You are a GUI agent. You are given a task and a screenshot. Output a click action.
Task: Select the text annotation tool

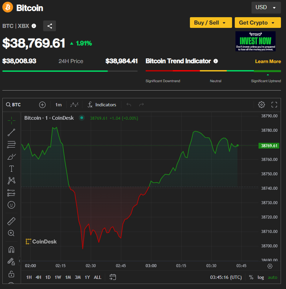[x=11, y=169]
